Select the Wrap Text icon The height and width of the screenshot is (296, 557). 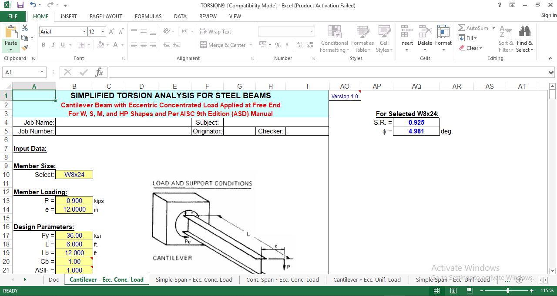[x=203, y=31]
